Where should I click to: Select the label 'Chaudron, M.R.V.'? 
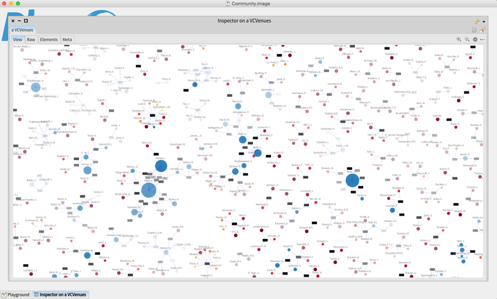point(393,253)
